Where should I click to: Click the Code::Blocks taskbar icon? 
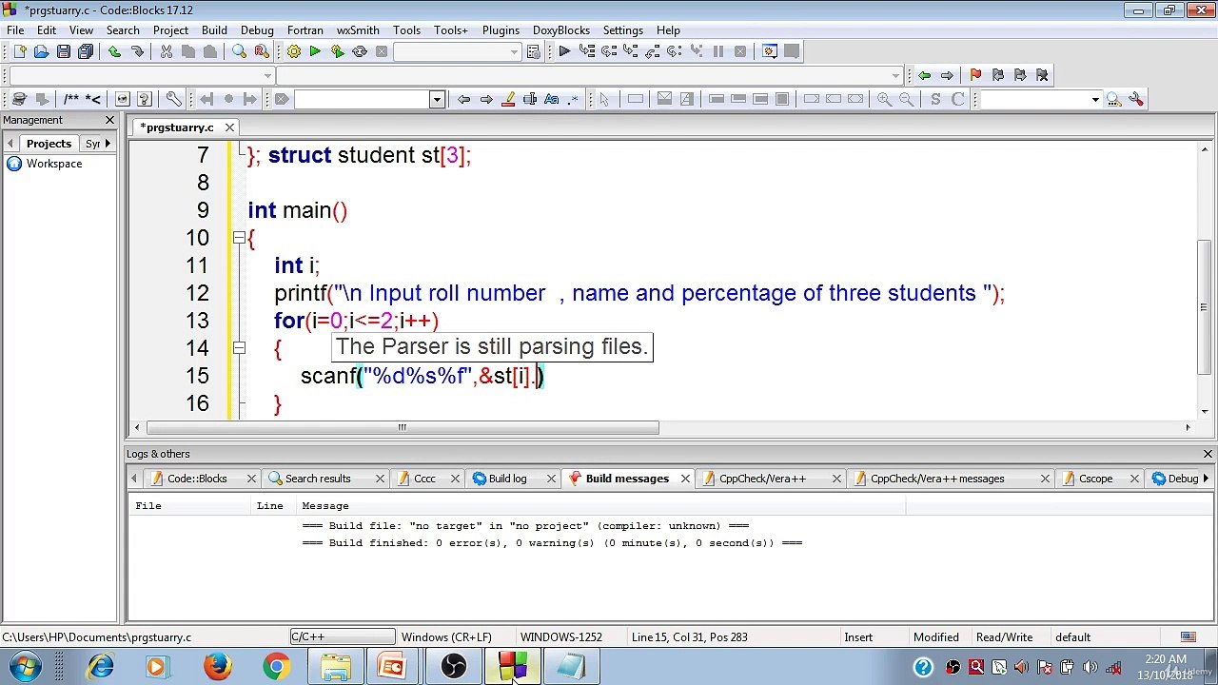tap(512, 667)
